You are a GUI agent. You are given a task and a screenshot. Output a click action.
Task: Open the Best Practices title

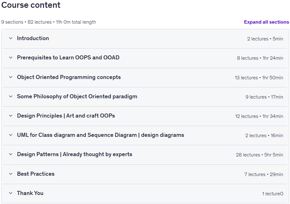[x=36, y=174]
